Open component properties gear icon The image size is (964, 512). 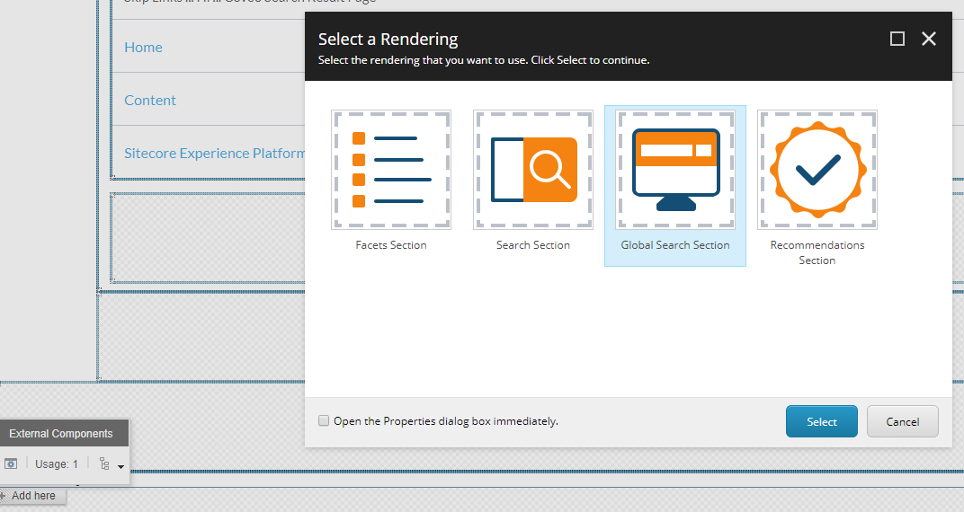click(x=11, y=464)
